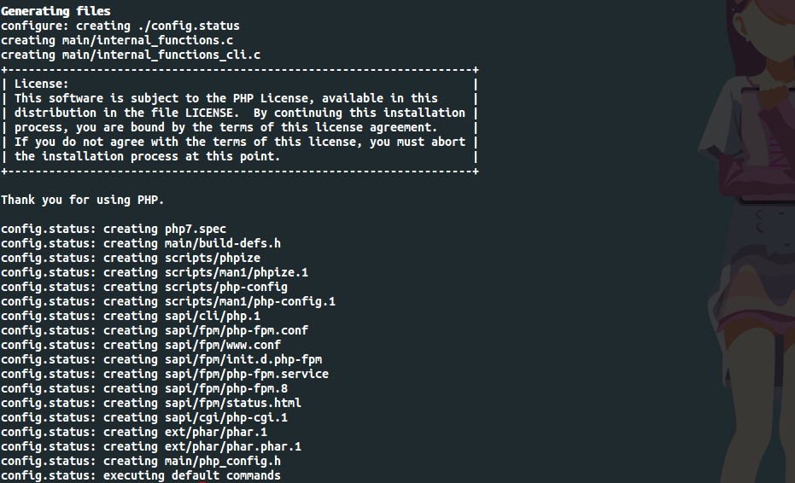Click 'scripts/man1/phpize.1' path
Viewport: 795px width, 483px height.
237,273
